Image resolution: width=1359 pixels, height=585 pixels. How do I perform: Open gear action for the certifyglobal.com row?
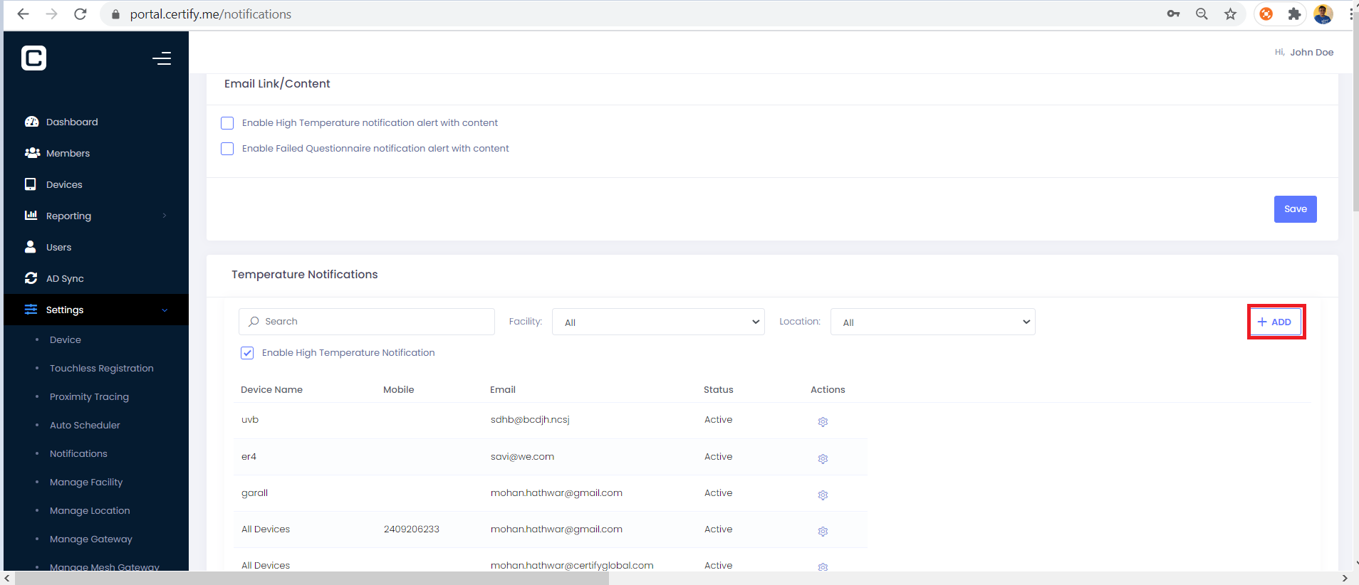pos(823,567)
